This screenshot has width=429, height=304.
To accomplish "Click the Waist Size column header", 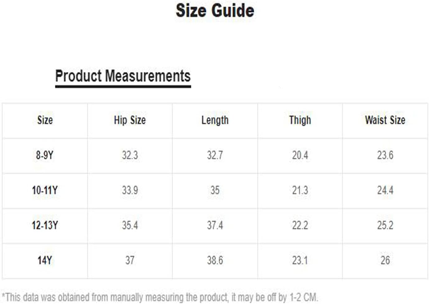I will [385, 120].
